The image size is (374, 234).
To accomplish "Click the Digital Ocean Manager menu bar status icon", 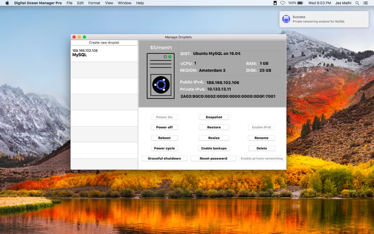I will point(275,3).
